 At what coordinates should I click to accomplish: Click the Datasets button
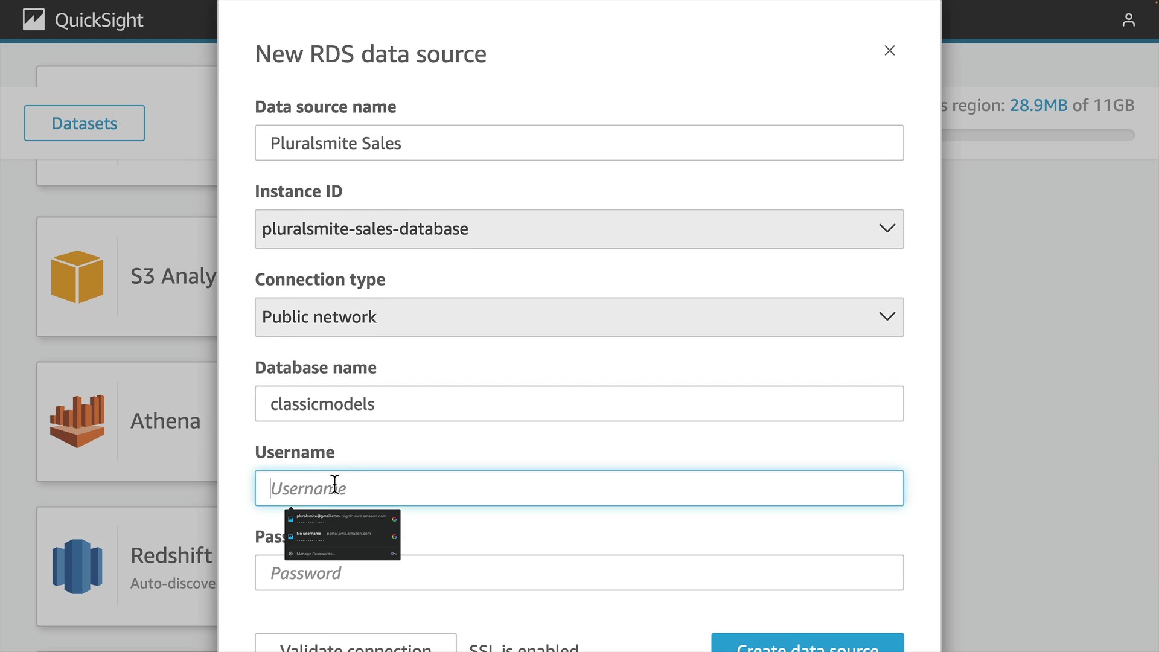tap(85, 123)
